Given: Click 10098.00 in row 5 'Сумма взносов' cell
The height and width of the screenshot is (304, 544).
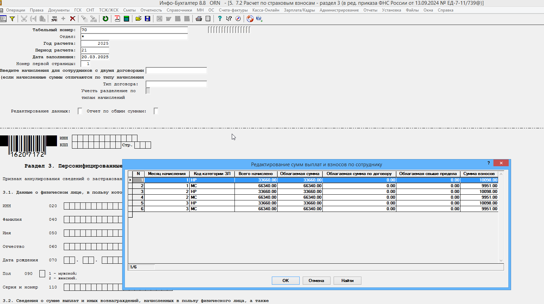Looking at the screenshot, I should 479,203.
